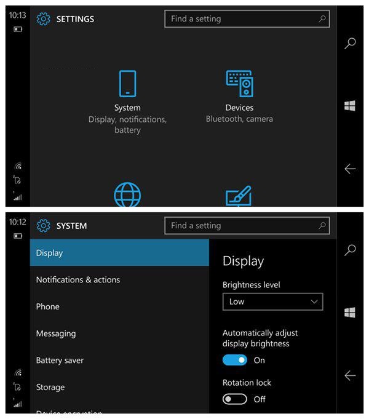Click the gear icon beside SETTINGS title

tap(43, 19)
